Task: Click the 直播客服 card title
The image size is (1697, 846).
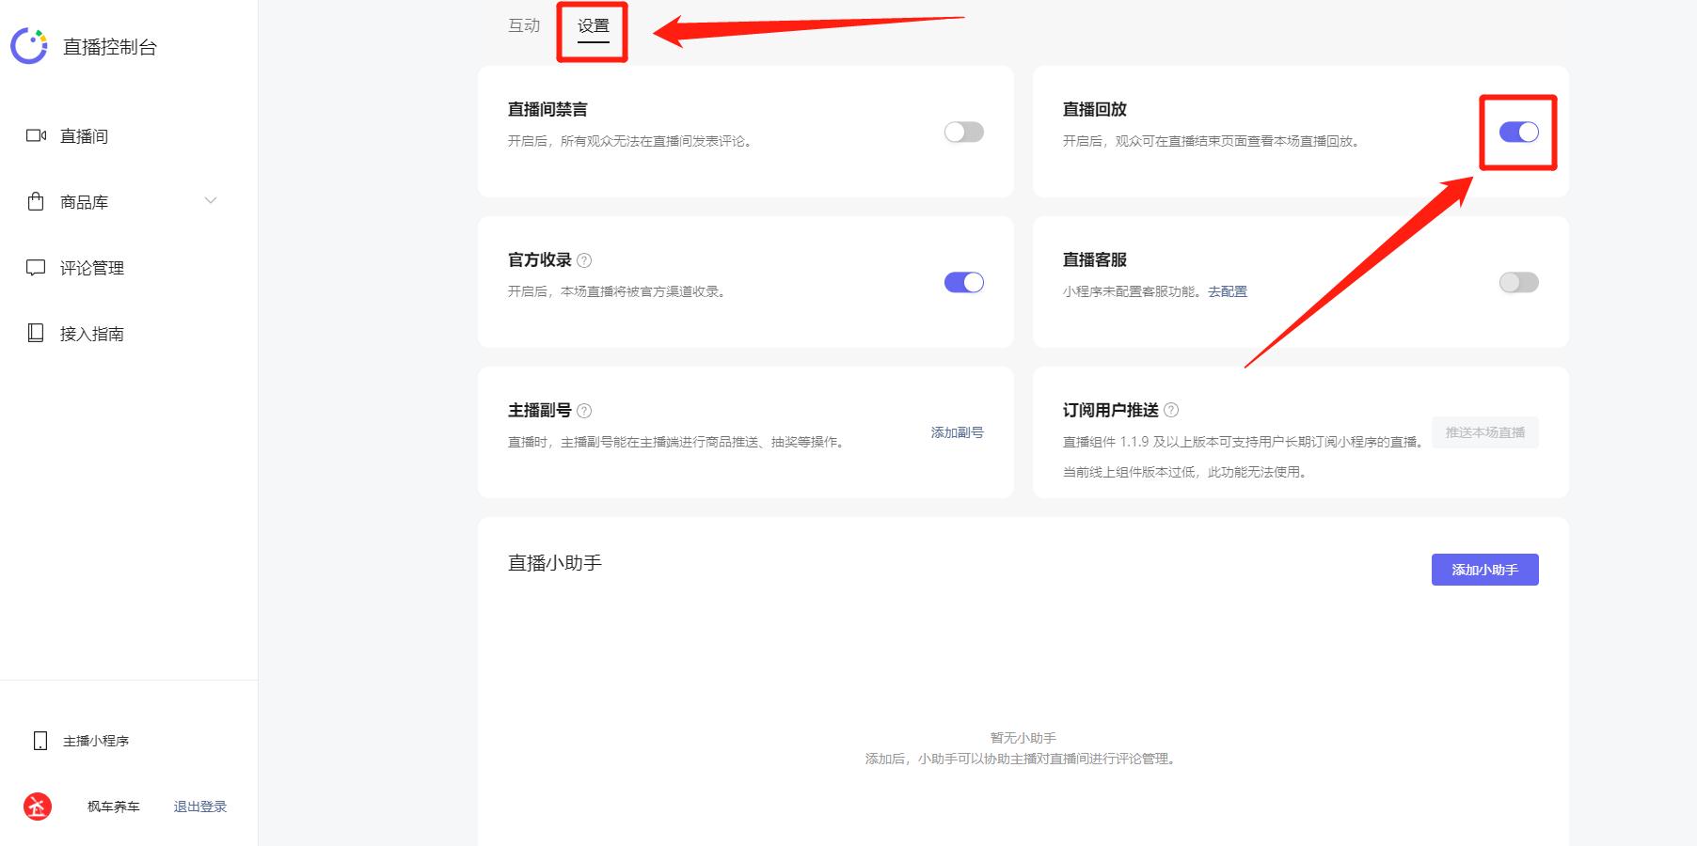Action: [1095, 259]
